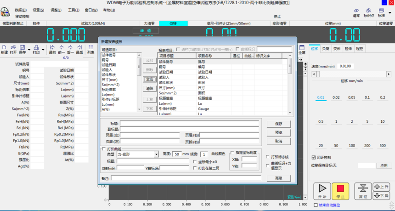Click down arrow of 报表项目 table scrollbar

(290, 113)
